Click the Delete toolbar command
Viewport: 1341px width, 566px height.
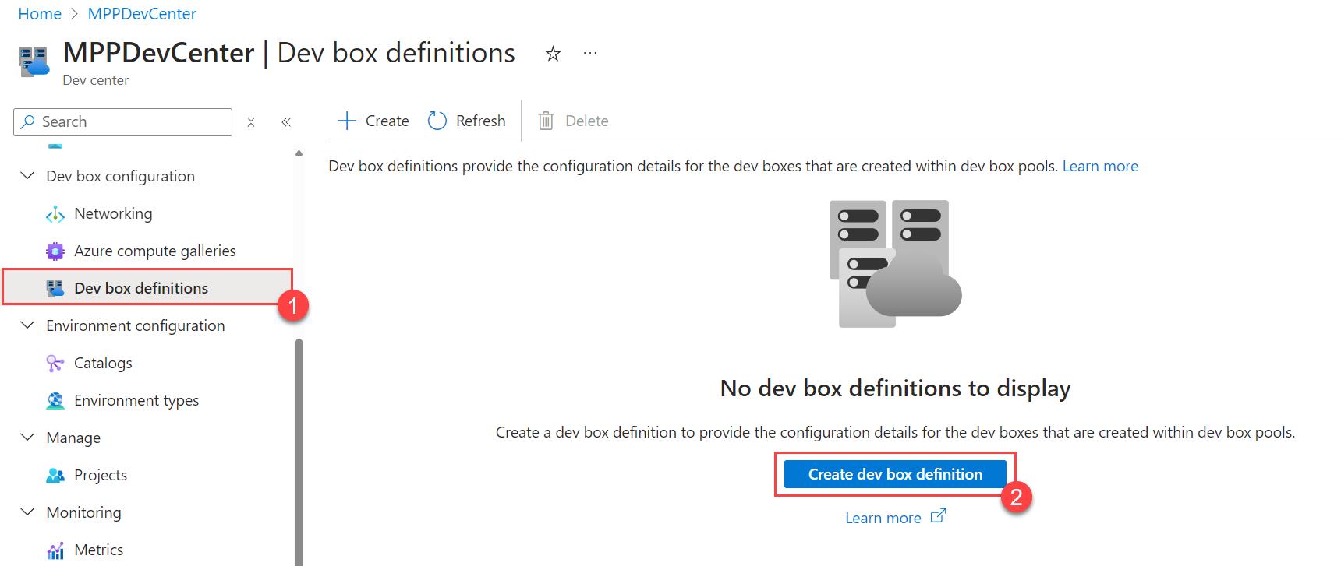[x=573, y=121]
